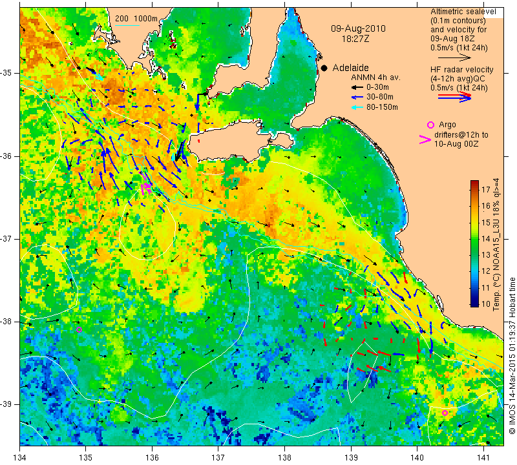This screenshot has width=517, height=465.
Task: Click the 'ANMN 4h av.' legend title
Action: click(x=375, y=77)
